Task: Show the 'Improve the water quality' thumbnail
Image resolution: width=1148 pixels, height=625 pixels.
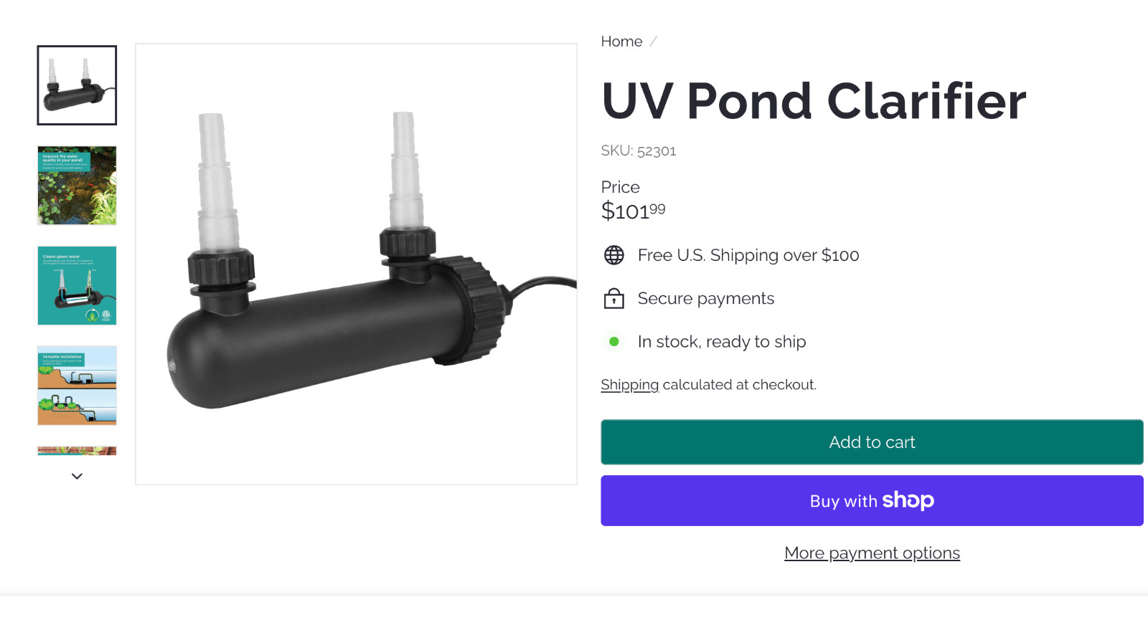Action: [77, 186]
